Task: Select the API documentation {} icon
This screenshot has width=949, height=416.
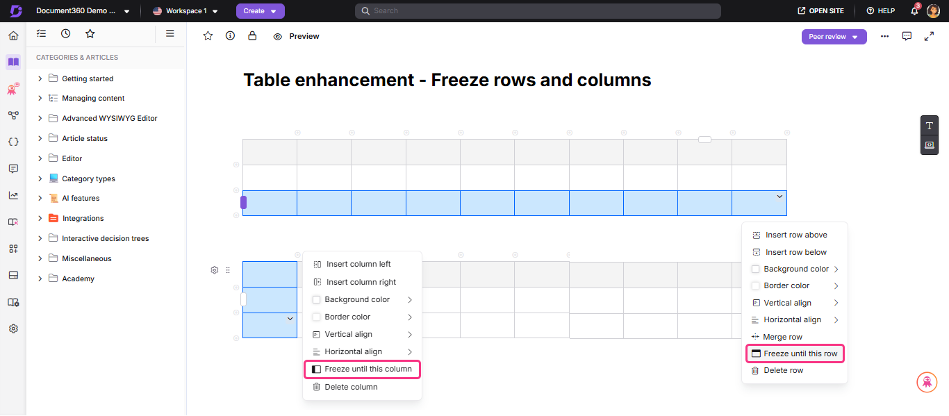Action: pyautogui.click(x=13, y=142)
